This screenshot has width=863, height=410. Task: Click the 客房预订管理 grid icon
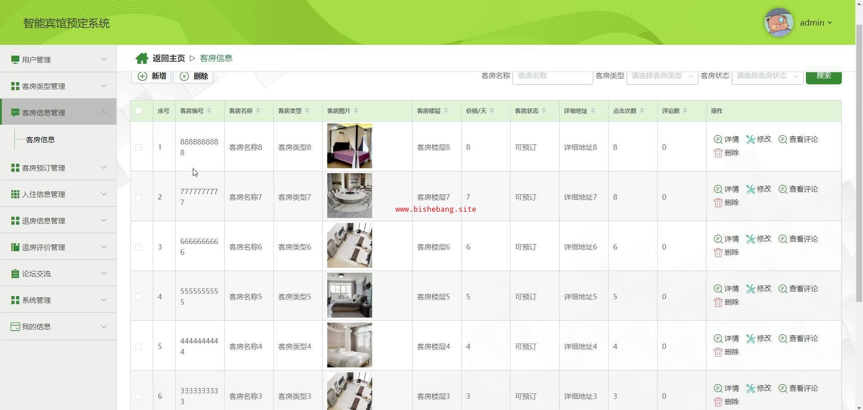coord(15,168)
